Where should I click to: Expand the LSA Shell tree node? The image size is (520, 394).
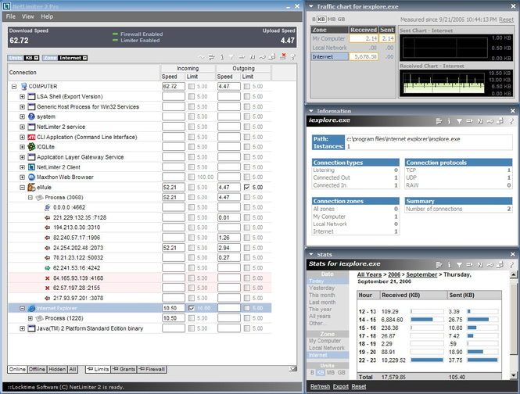point(21,96)
